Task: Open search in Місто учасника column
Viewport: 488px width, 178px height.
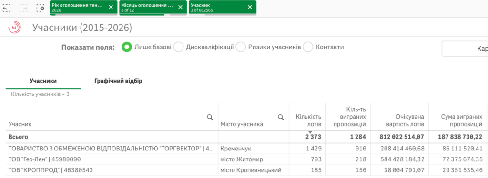Action: (x=281, y=117)
